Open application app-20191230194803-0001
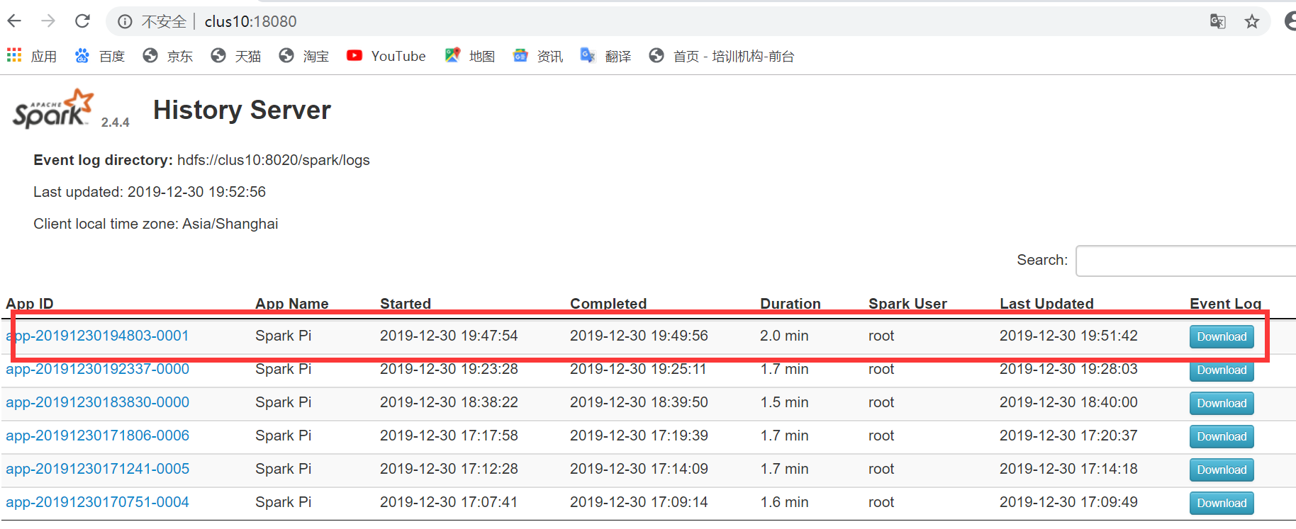The height and width of the screenshot is (529, 1296). pyautogui.click(x=98, y=336)
